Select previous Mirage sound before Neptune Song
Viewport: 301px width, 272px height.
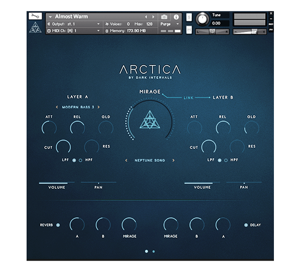click(x=126, y=160)
